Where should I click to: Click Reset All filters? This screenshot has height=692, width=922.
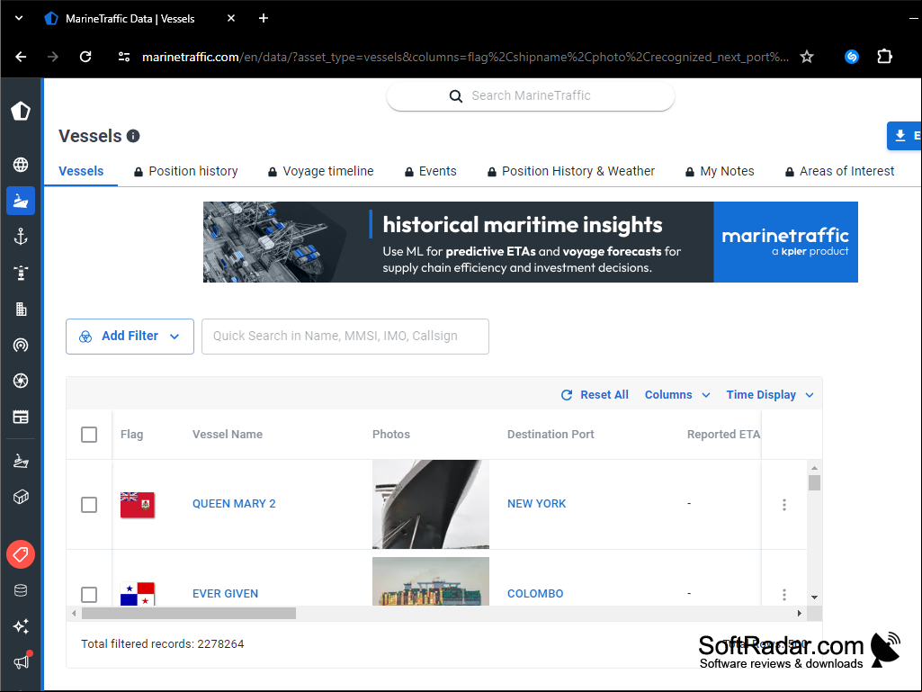[595, 395]
